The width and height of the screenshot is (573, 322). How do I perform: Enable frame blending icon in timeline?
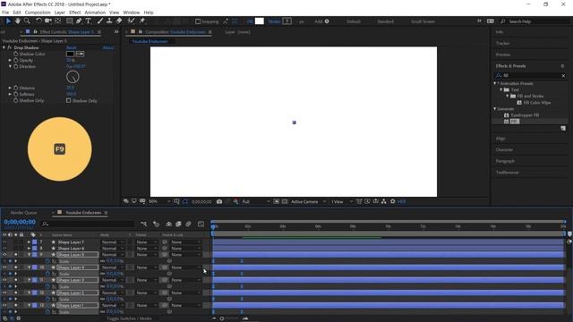[178, 224]
